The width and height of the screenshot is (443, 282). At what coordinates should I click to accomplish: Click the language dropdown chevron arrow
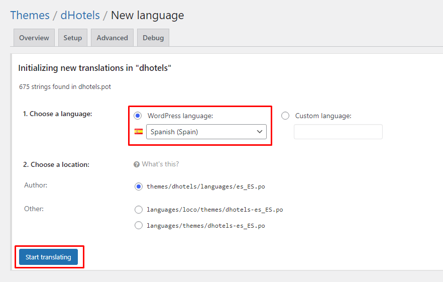point(260,132)
